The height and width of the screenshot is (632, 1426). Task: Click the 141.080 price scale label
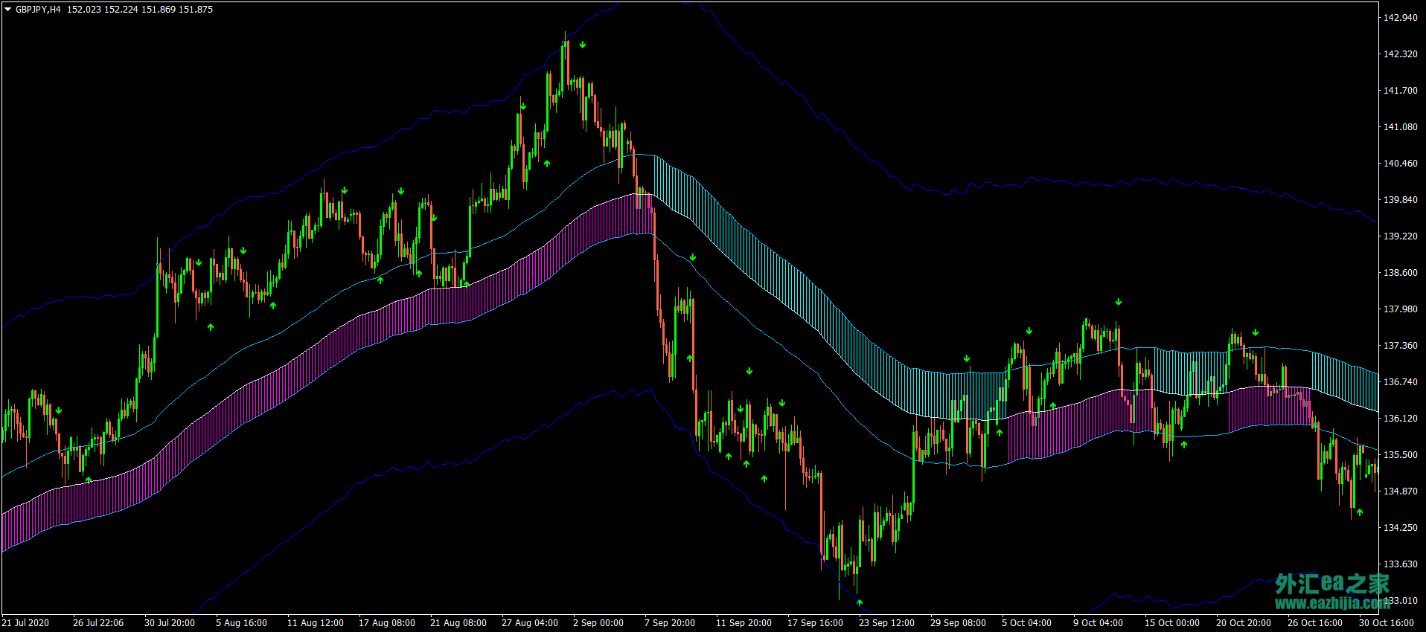coord(1400,126)
